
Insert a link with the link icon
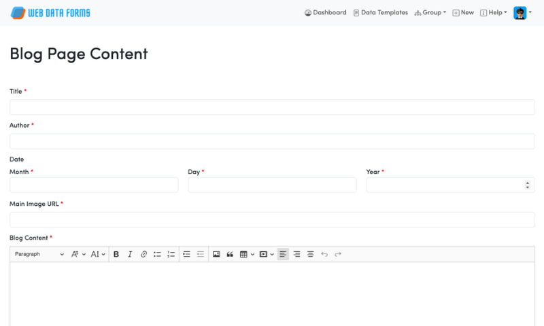143,254
